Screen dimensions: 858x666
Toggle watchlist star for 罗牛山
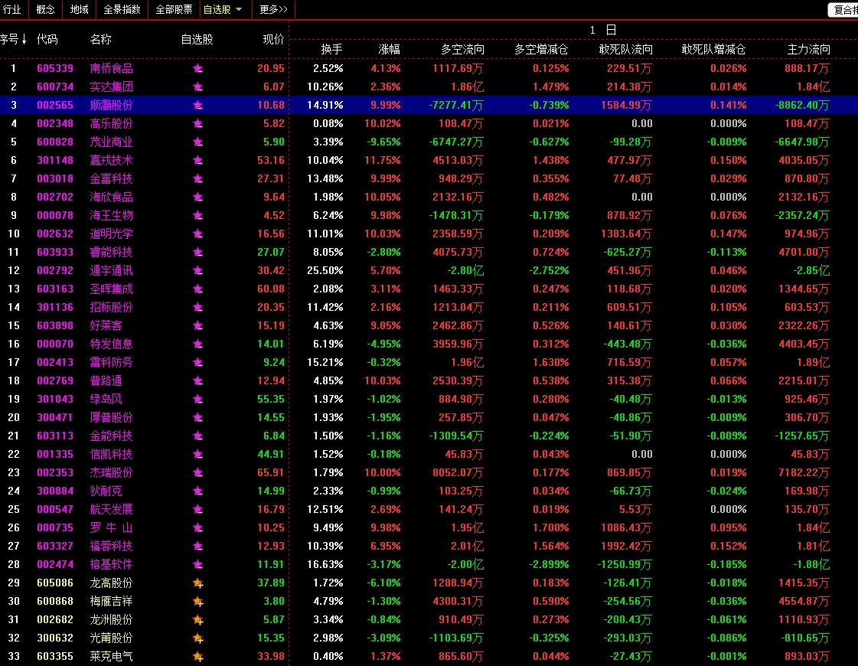pyautogui.click(x=197, y=528)
